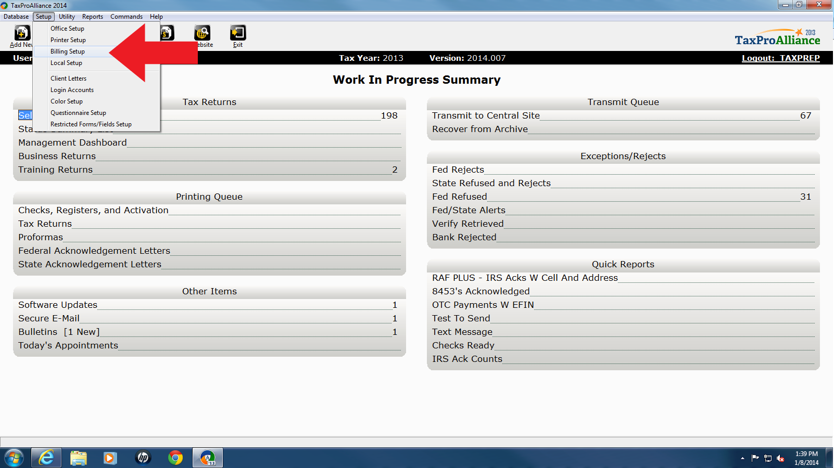Select Billing Setup menu entry

[96, 51]
